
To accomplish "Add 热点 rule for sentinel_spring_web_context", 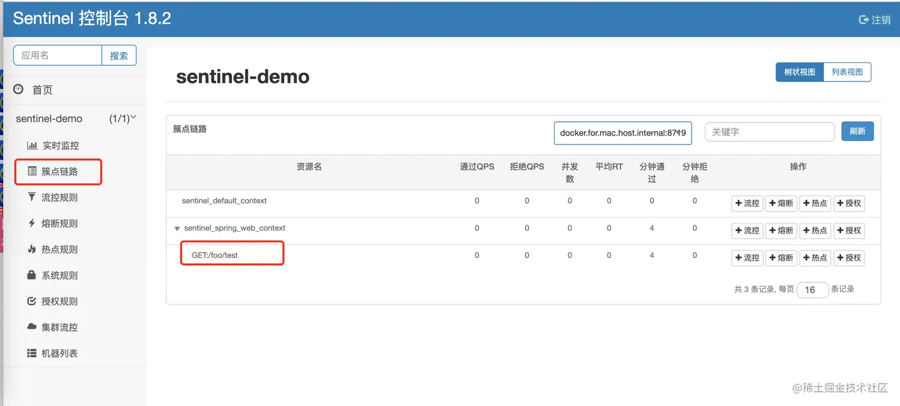I will [x=815, y=231].
